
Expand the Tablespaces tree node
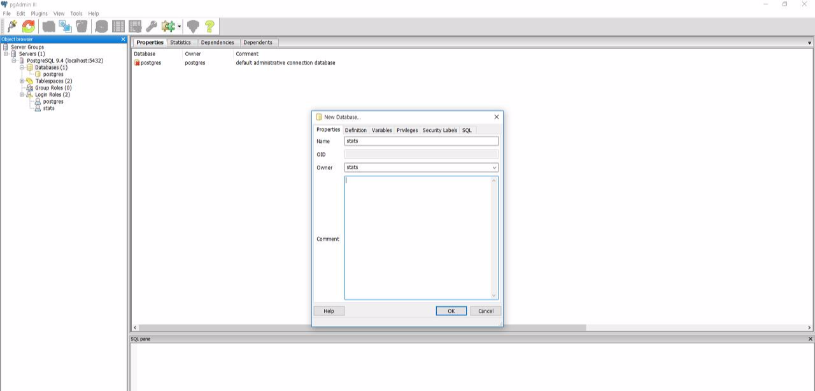pyautogui.click(x=22, y=81)
